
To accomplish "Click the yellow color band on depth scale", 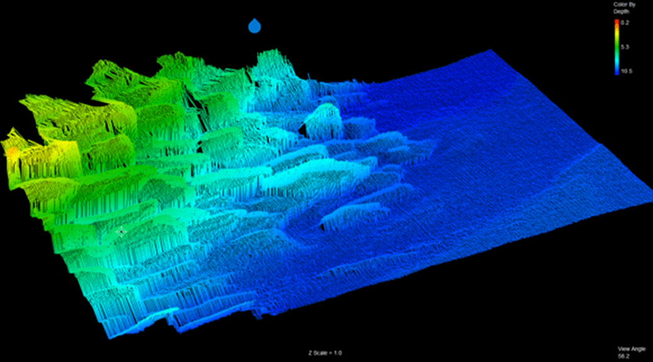I will click(x=615, y=35).
